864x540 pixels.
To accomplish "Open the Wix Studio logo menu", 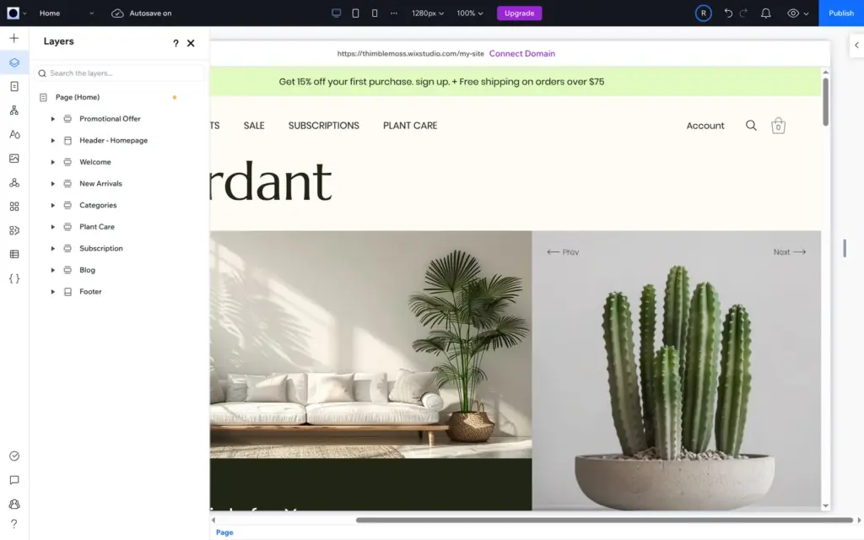I will [x=16, y=13].
